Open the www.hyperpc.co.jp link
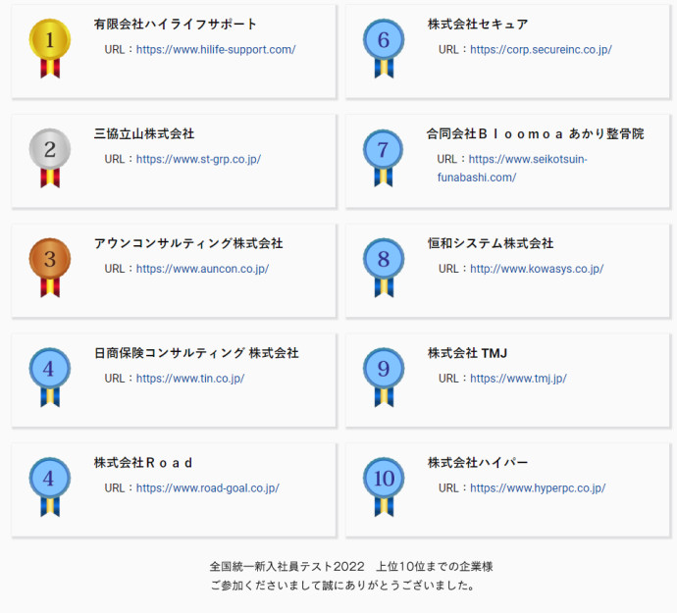Viewport: 677px width, 613px height. [538, 488]
